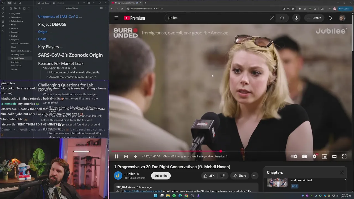The height and width of the screenshot is (199, 354).
Task: Open YouTube guide hamburger menu
Action: pos(116,18)
